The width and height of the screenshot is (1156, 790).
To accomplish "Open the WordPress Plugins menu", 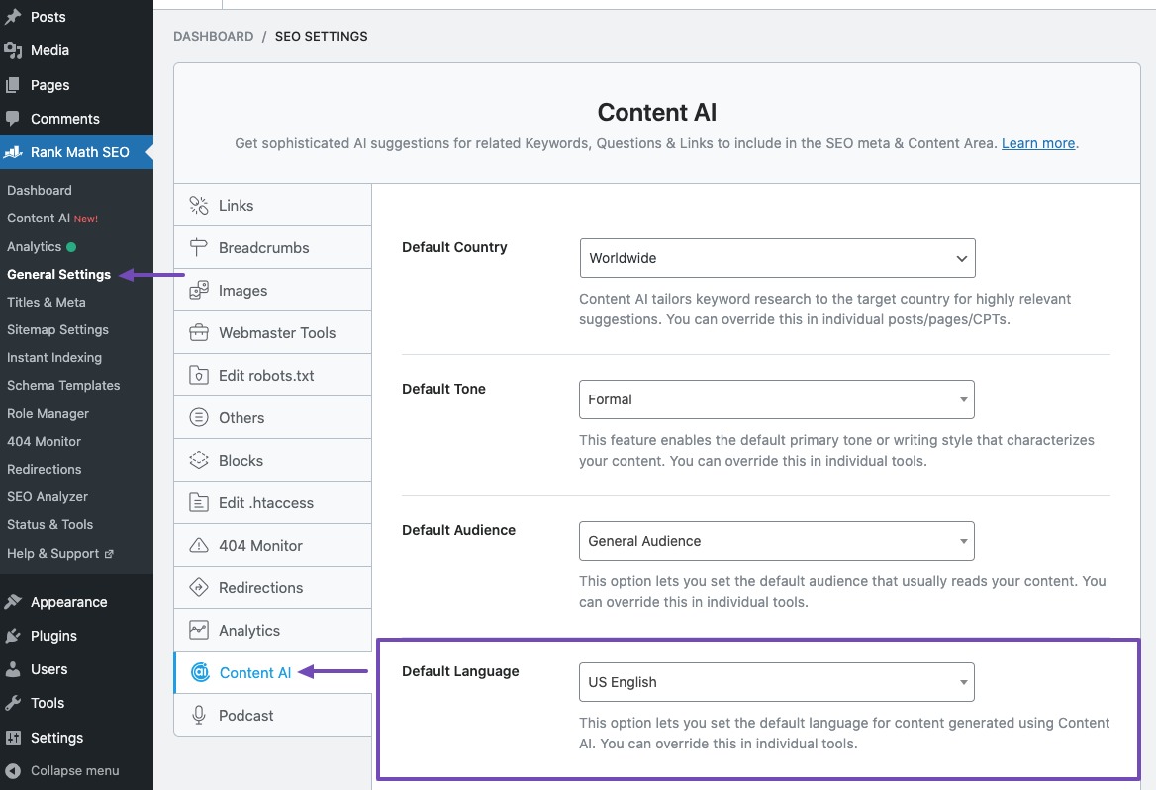I will [x=53, y=636].
